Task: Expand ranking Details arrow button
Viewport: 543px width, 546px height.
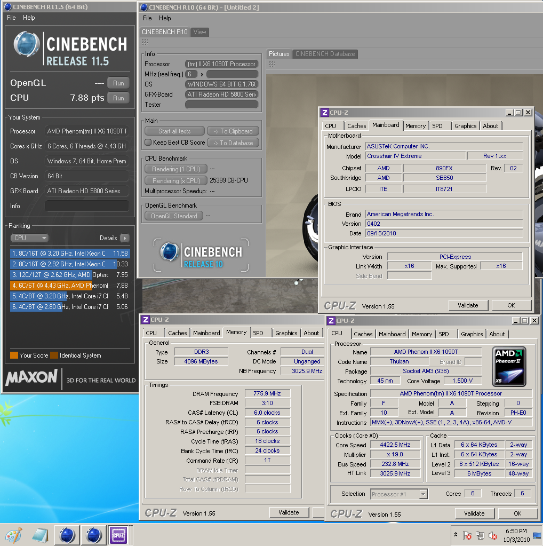Action: coord(125,238)
